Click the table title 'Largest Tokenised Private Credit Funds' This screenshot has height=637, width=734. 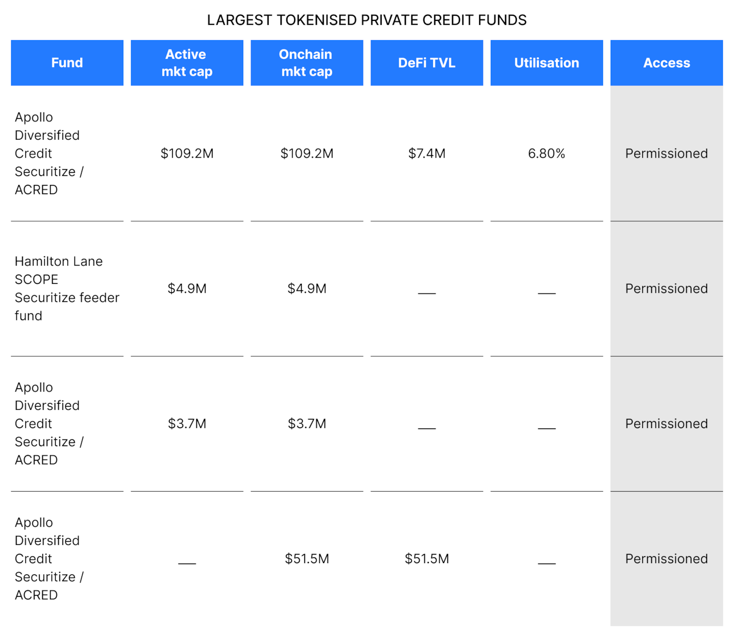pos(366,20)
